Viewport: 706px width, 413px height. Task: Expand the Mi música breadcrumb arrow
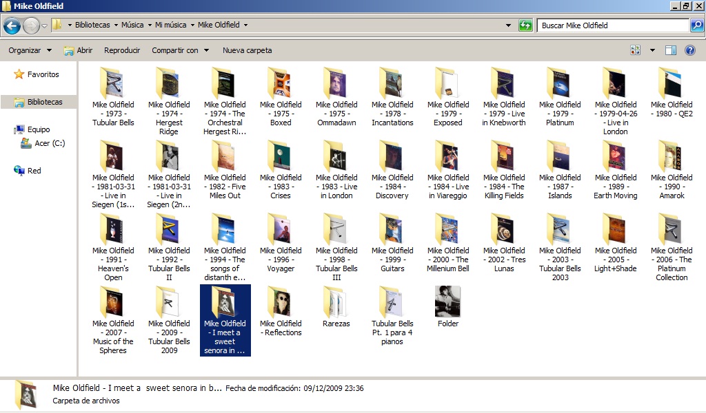[x=192, y=25]
